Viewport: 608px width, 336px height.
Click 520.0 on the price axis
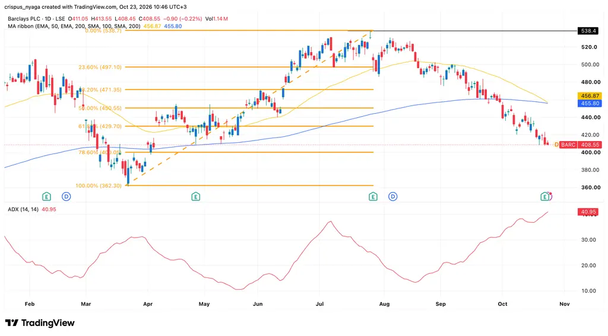pyautogui.click(x=589, y=47)
